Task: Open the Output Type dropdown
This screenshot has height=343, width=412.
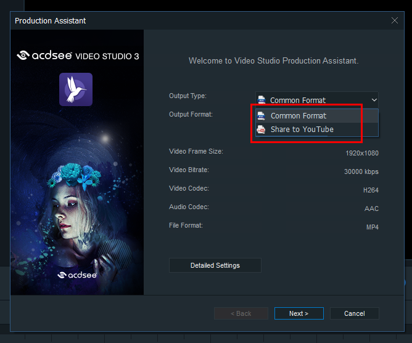Action: pyautogui.click(x=317, y=100)
